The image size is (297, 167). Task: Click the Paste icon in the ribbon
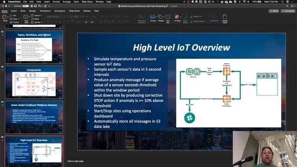tap(5, 17)
